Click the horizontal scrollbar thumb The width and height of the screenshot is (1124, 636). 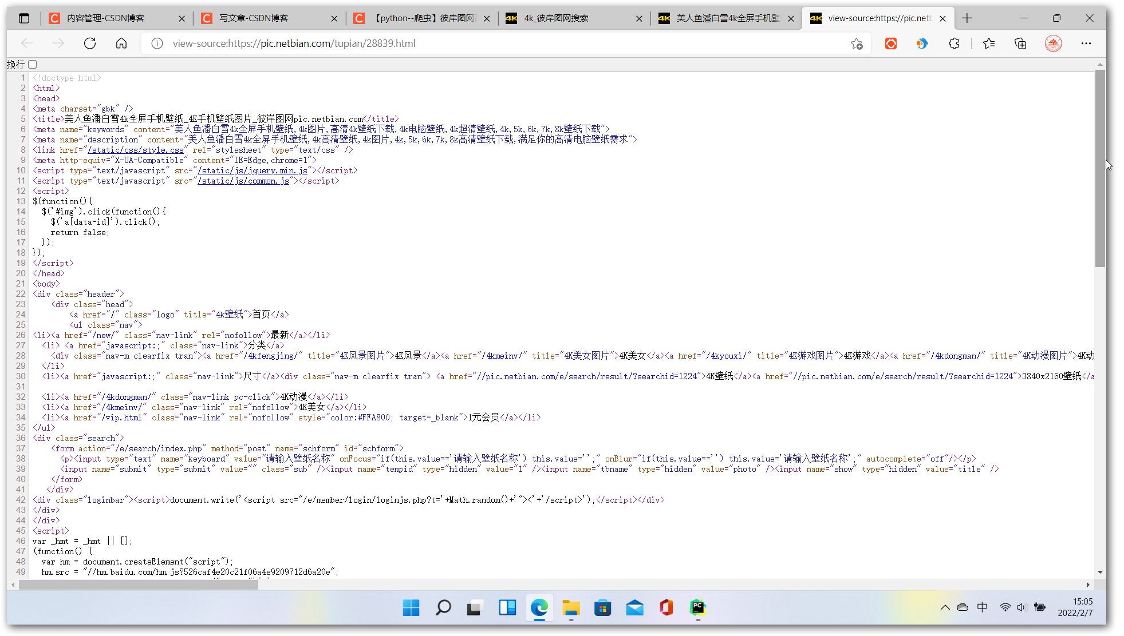[138, 585]
